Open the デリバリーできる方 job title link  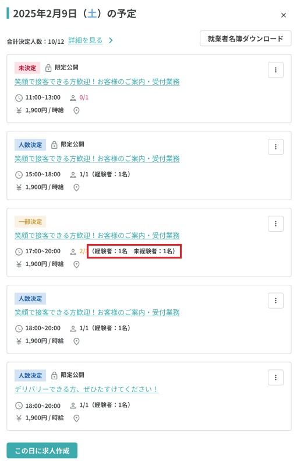click(86, 389)
